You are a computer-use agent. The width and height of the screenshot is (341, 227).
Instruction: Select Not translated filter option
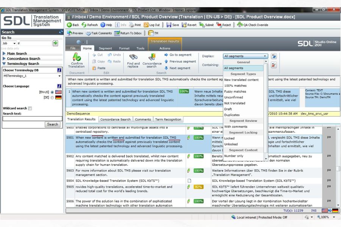243,103
